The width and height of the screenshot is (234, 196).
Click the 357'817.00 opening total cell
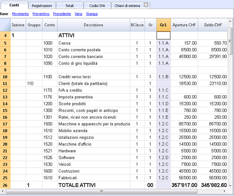click(x=184, y=185)
